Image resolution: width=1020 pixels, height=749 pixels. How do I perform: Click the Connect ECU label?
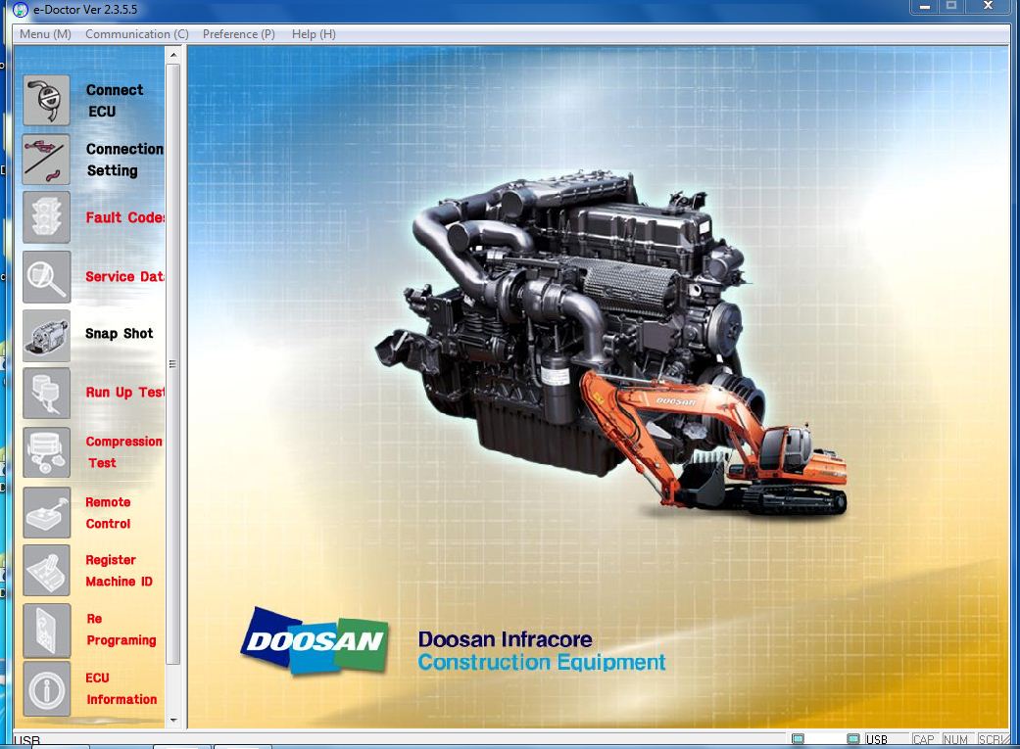(x=114, y=101)
